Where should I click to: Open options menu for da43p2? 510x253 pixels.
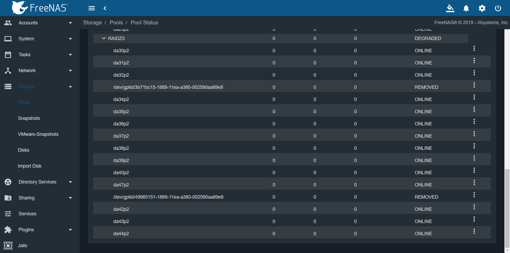[474, 219]
